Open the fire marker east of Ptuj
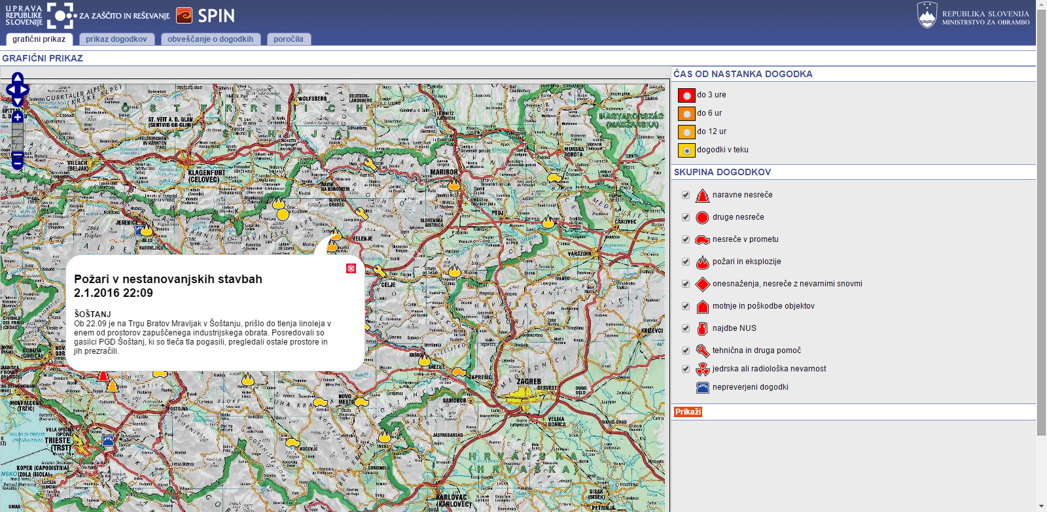Screen dimensions: 1047x512 coord(548,222)
